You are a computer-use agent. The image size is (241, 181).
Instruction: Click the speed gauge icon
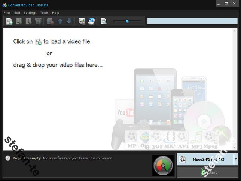[x=163, y=165]
